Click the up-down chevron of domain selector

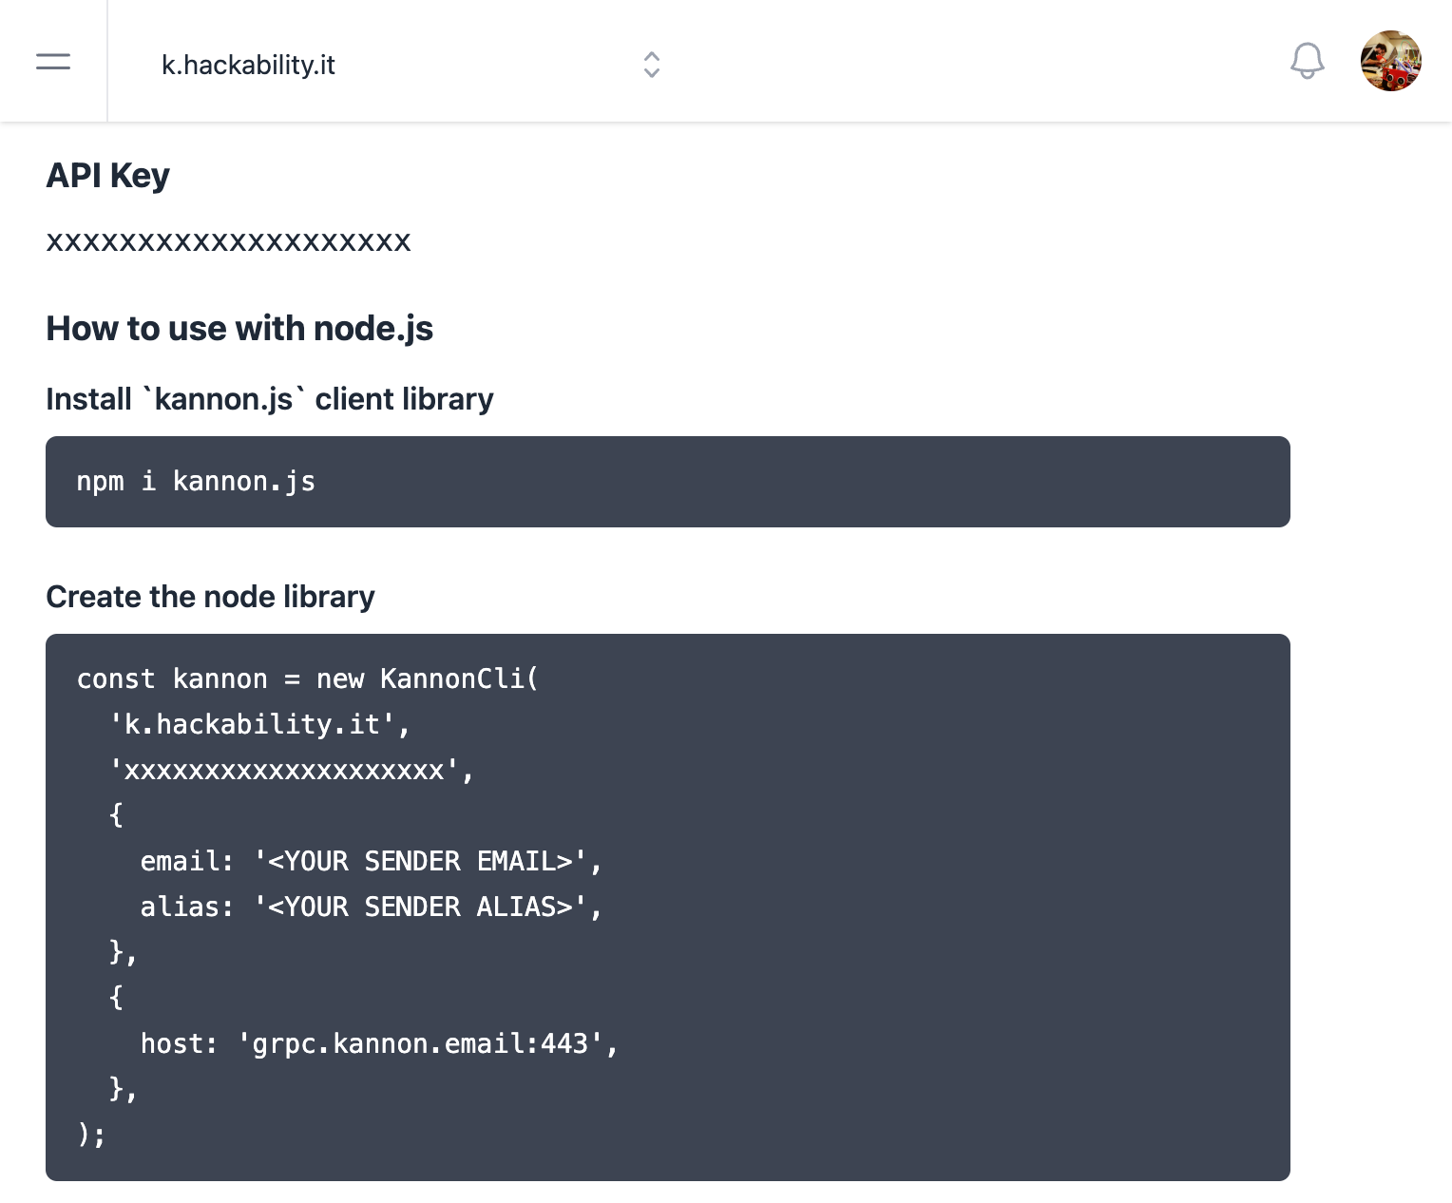[x=652, y=65]
